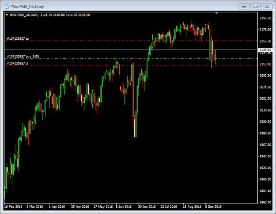Click the current price tag 2139.50
The image size is (276, 214).
click(265, 50)
